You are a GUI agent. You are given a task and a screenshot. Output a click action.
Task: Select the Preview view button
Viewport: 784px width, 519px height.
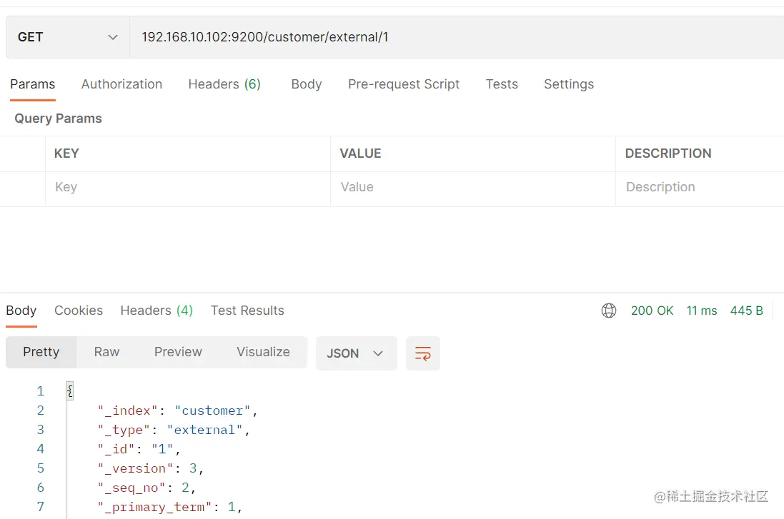click(x=178, y=352)
